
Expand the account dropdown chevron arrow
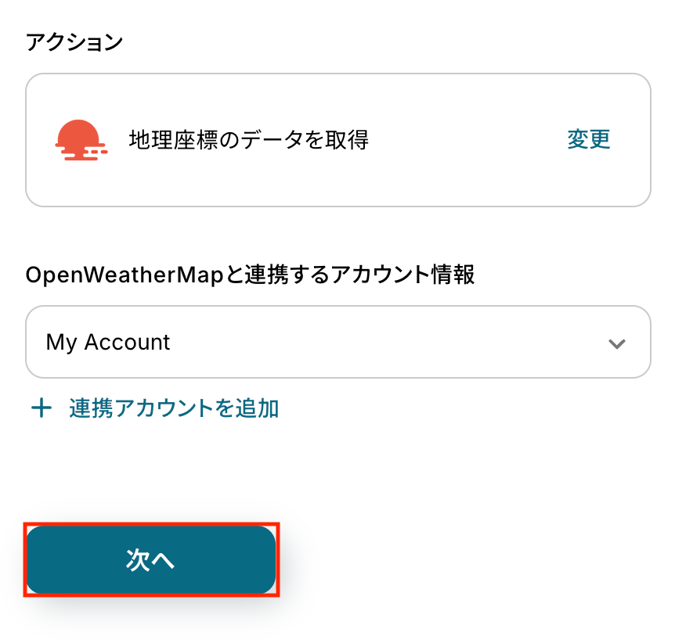617,343
